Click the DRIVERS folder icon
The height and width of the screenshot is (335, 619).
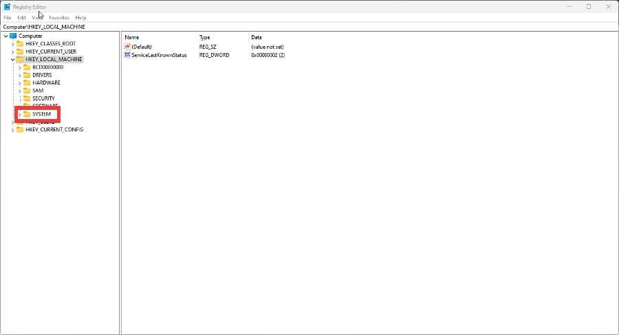point(27,75)
